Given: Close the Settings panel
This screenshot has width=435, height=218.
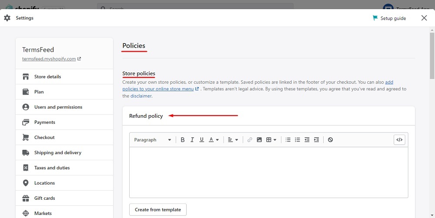Looking at the screenshot, I should click(424, 18).
